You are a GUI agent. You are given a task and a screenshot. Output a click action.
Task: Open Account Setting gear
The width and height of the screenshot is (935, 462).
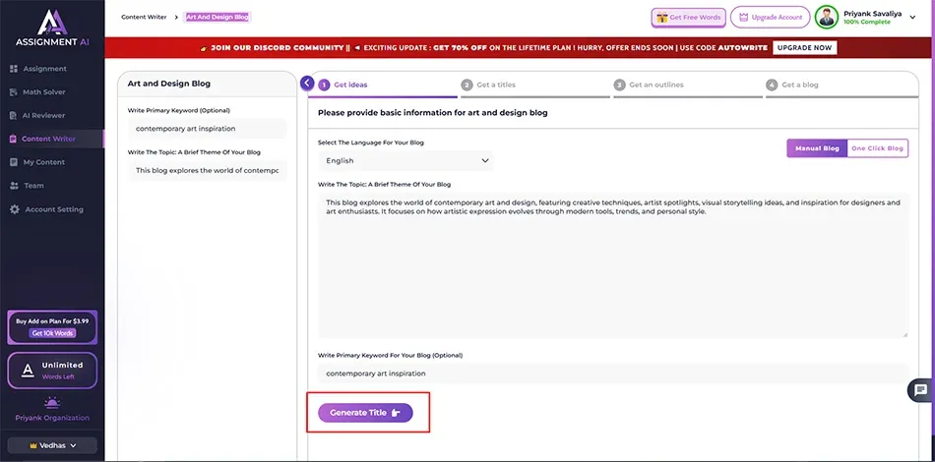14,209
